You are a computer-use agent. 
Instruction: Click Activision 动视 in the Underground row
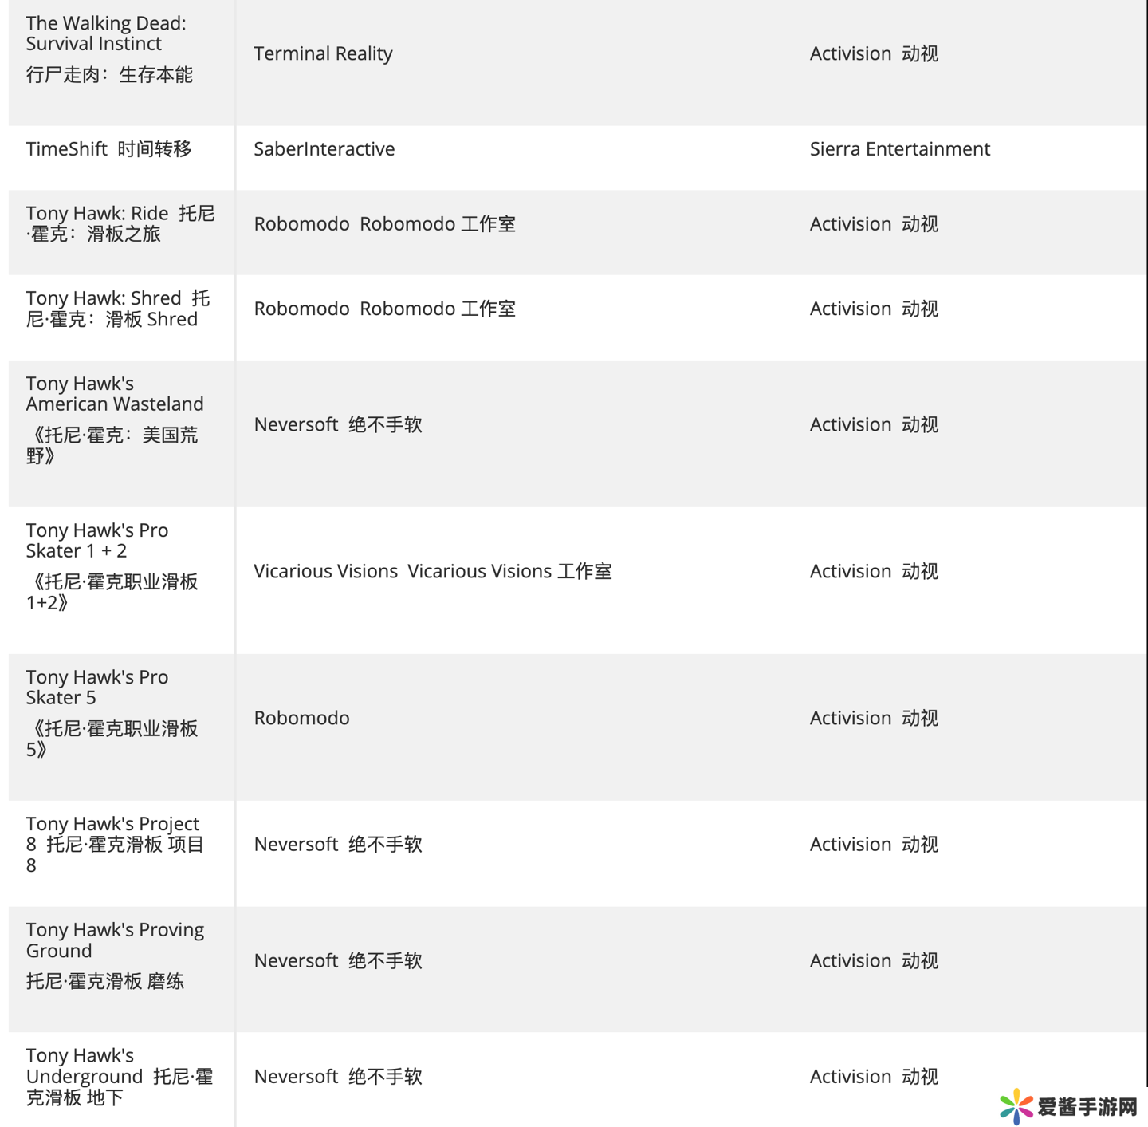point(873,1077)
